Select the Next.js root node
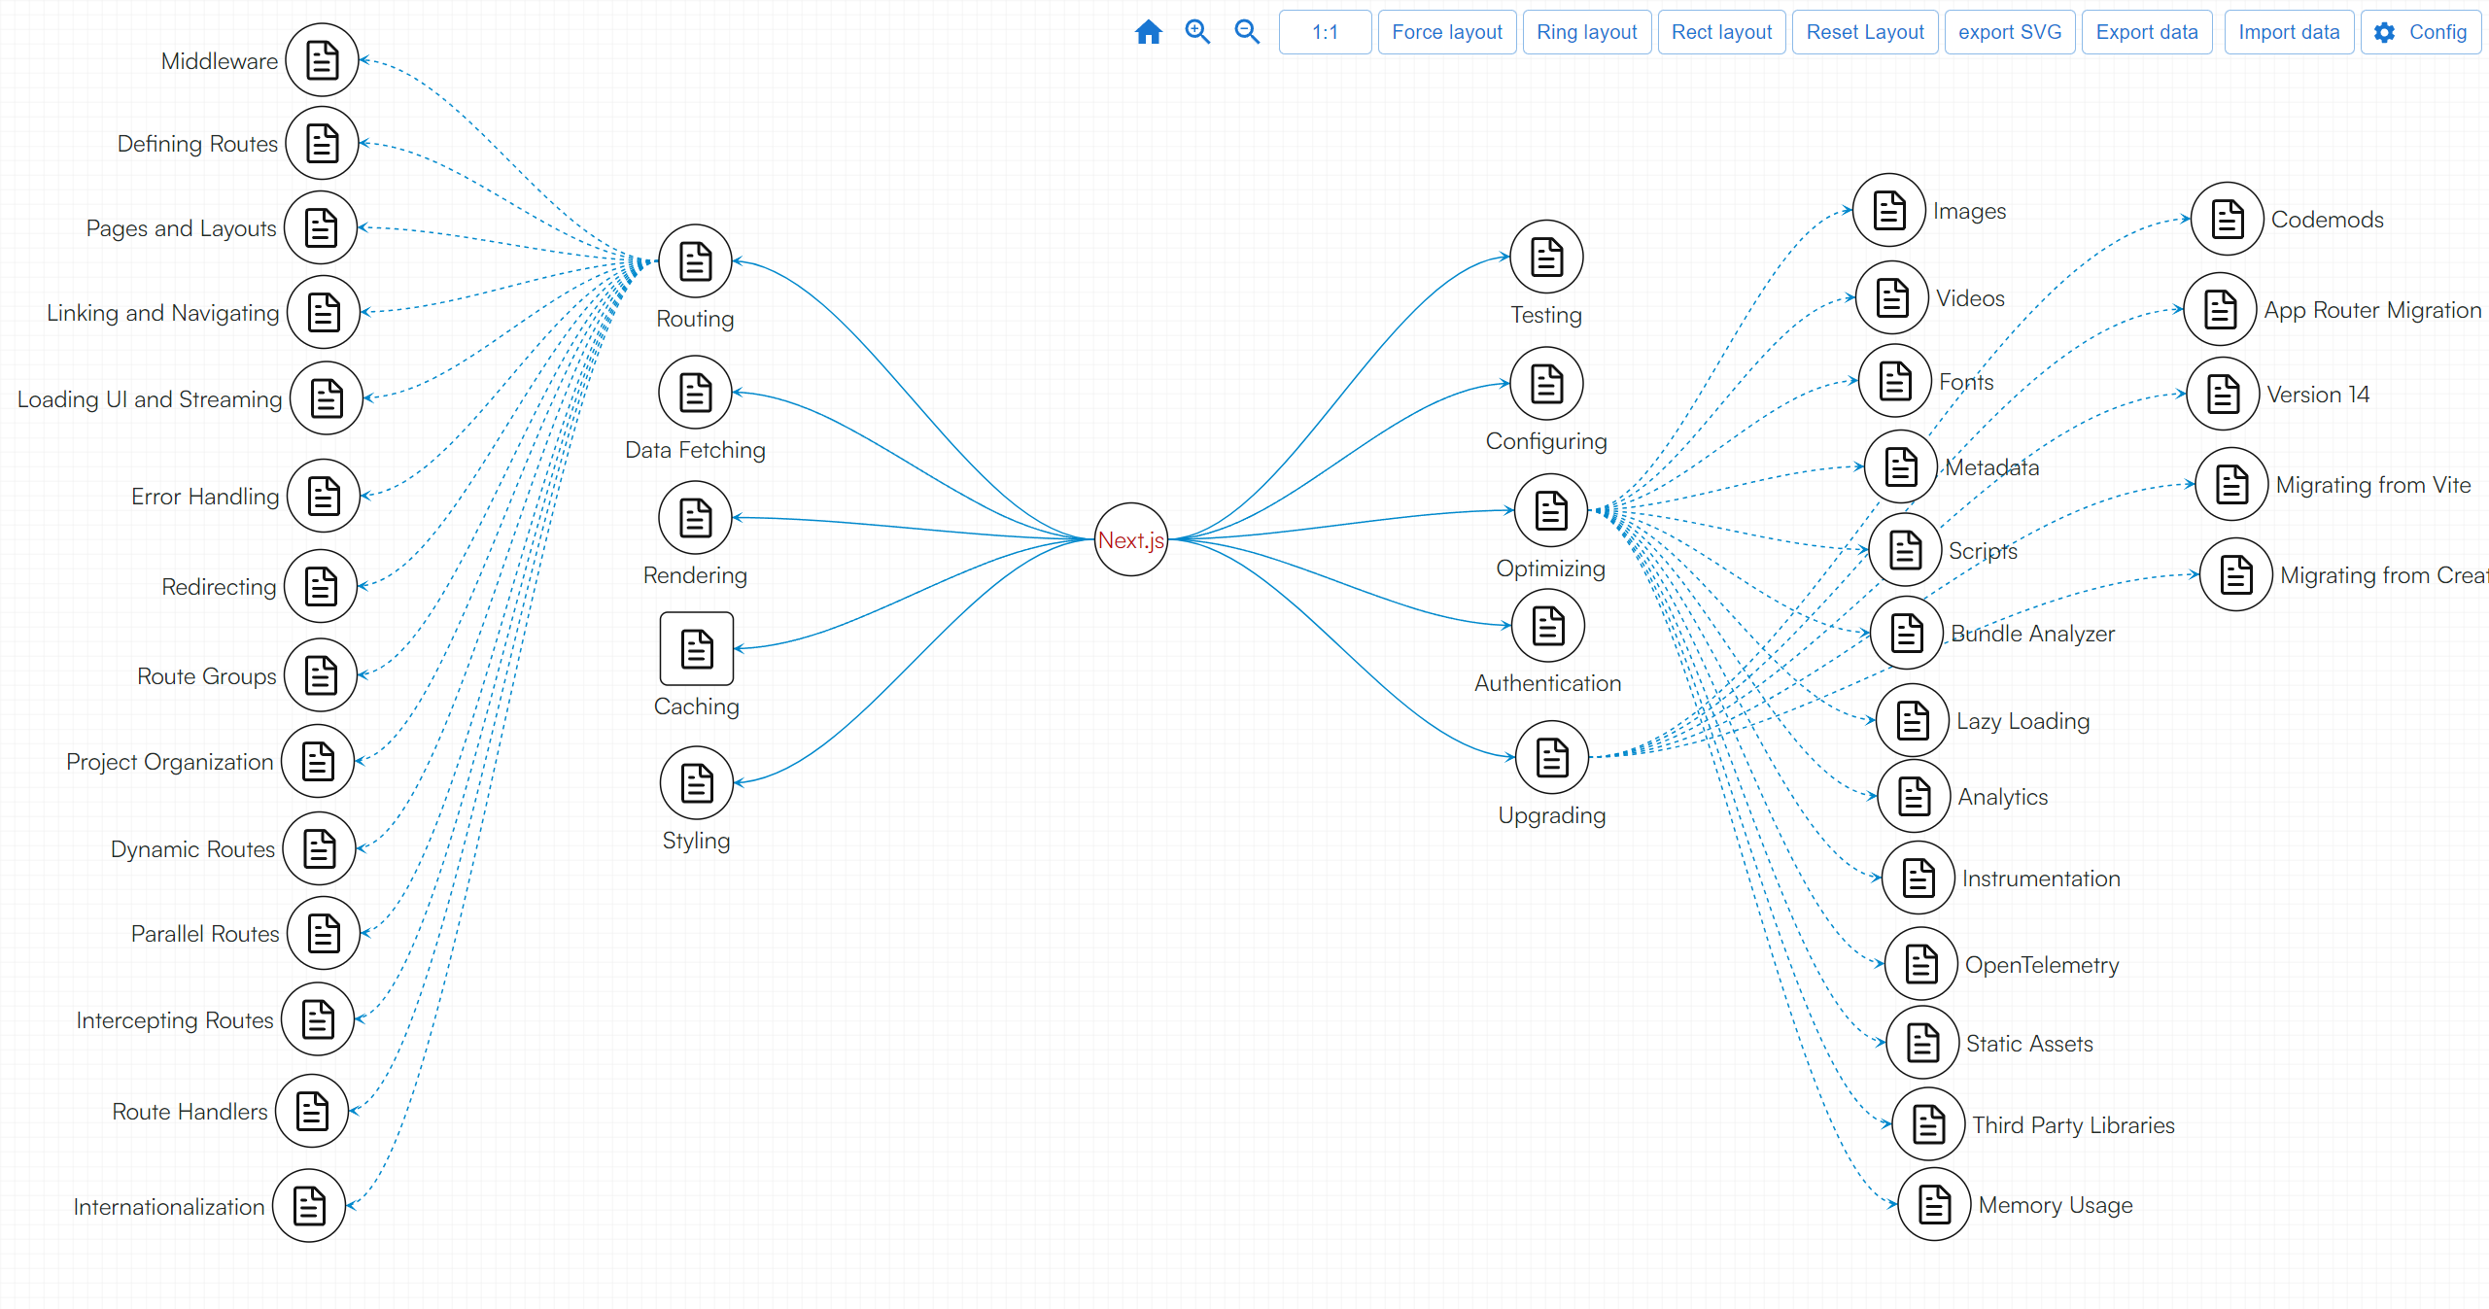The height and width of the screenshot is (1309, 2489). [x=1130, y=539]
